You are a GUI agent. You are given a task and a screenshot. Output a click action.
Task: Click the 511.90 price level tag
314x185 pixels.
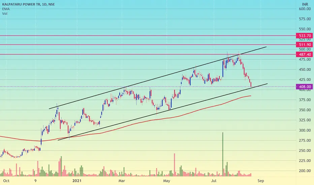pos(304,45)
